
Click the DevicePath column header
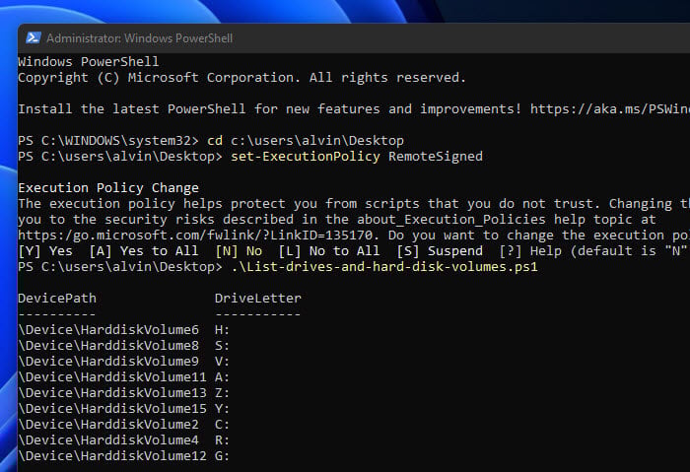point(57,299)
